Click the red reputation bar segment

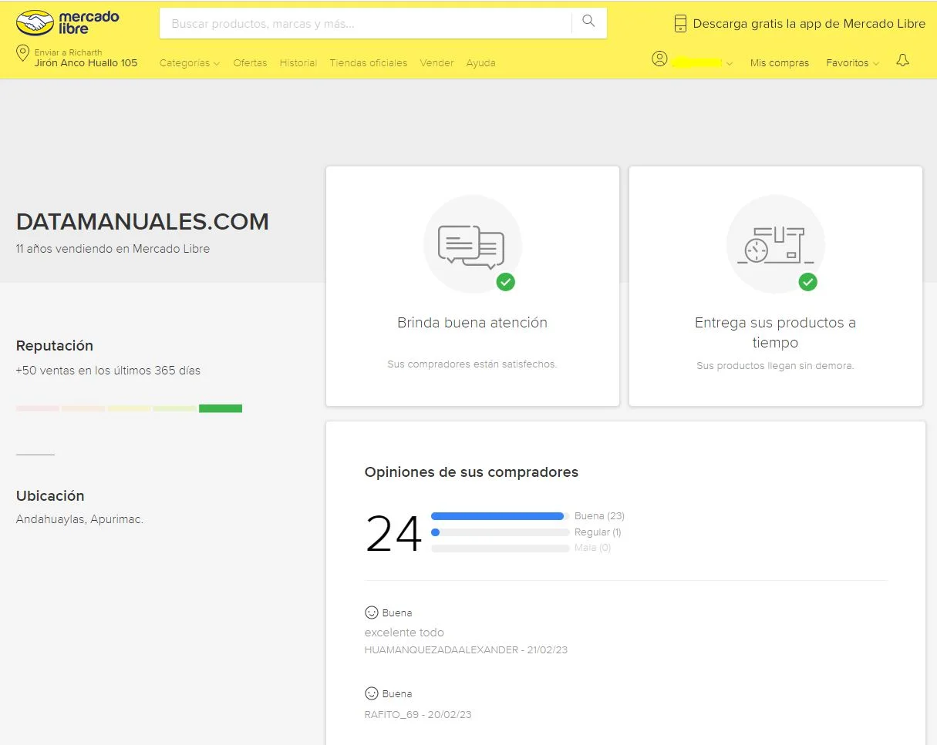tap(37, 408)
